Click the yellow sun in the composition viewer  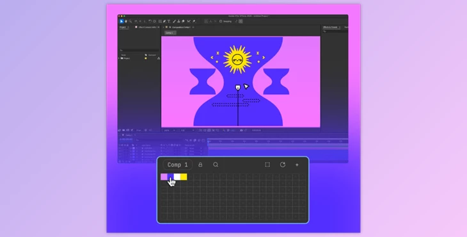pyautogui.click(x=237, y=60)
